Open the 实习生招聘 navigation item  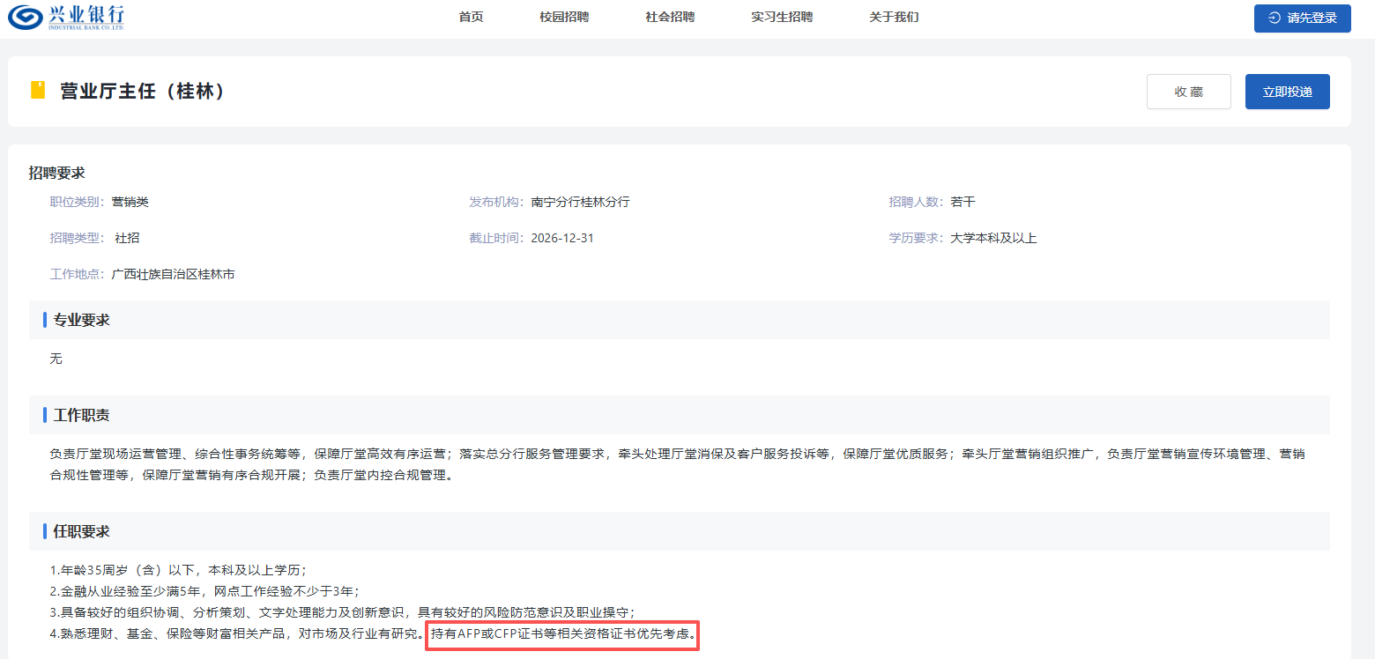coord(782,17)
